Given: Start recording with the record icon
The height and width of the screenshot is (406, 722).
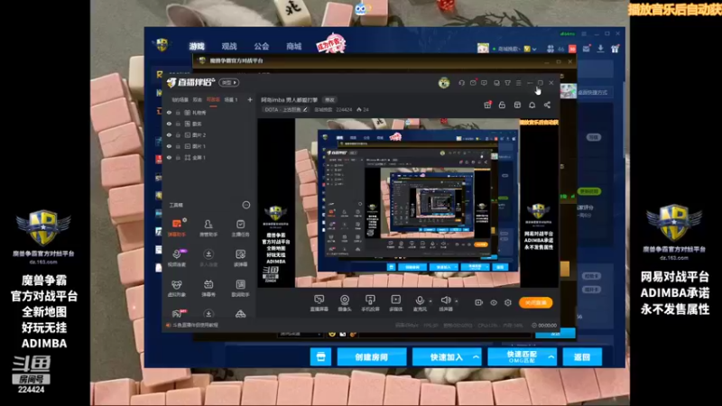Looking at the screenshot, I should (x=478, y=302).
